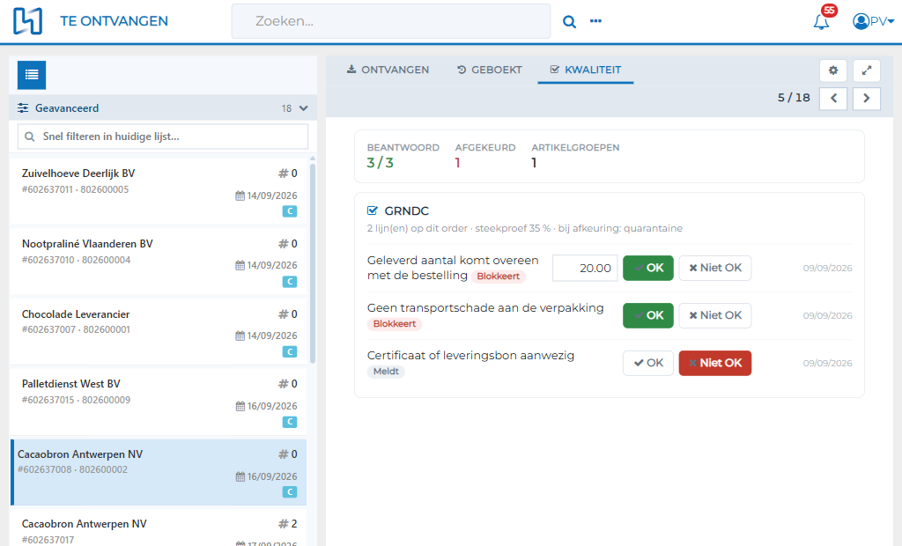This screenshot has height=546, width=902.
Task: Switch to the Geboekt tab
Action: point(490,70)
